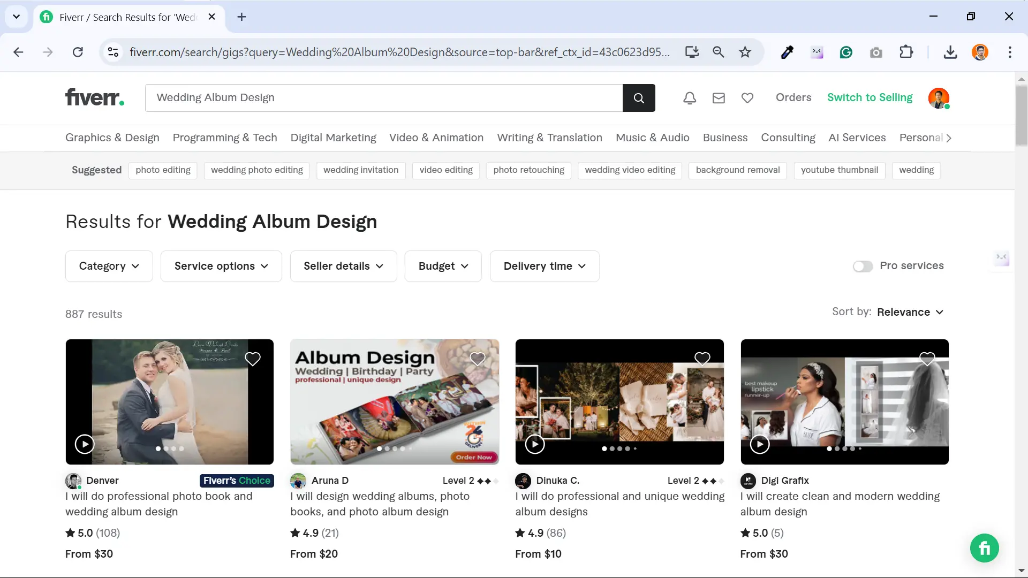Click the pixel art extension icon
The width and height of the screenshot is (1028, 578).
(817, 52)
